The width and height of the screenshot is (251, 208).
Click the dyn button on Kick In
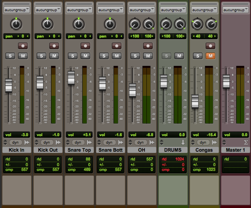pos(16,142)
